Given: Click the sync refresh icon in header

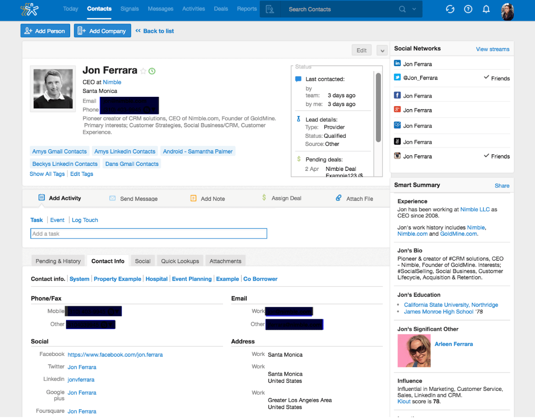Looking at the screenshot, I should 450,9.
